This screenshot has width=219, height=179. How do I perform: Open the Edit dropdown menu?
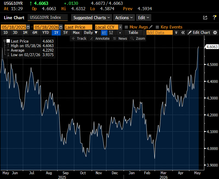tap(144, 17)
